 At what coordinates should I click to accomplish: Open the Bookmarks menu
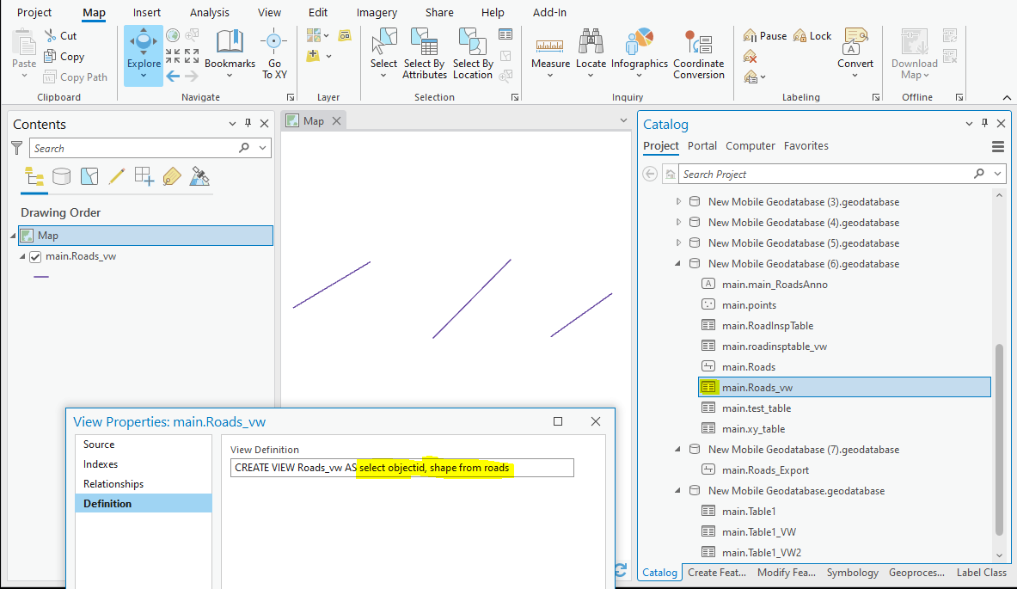pyautogui.click(x=230, y=54)
